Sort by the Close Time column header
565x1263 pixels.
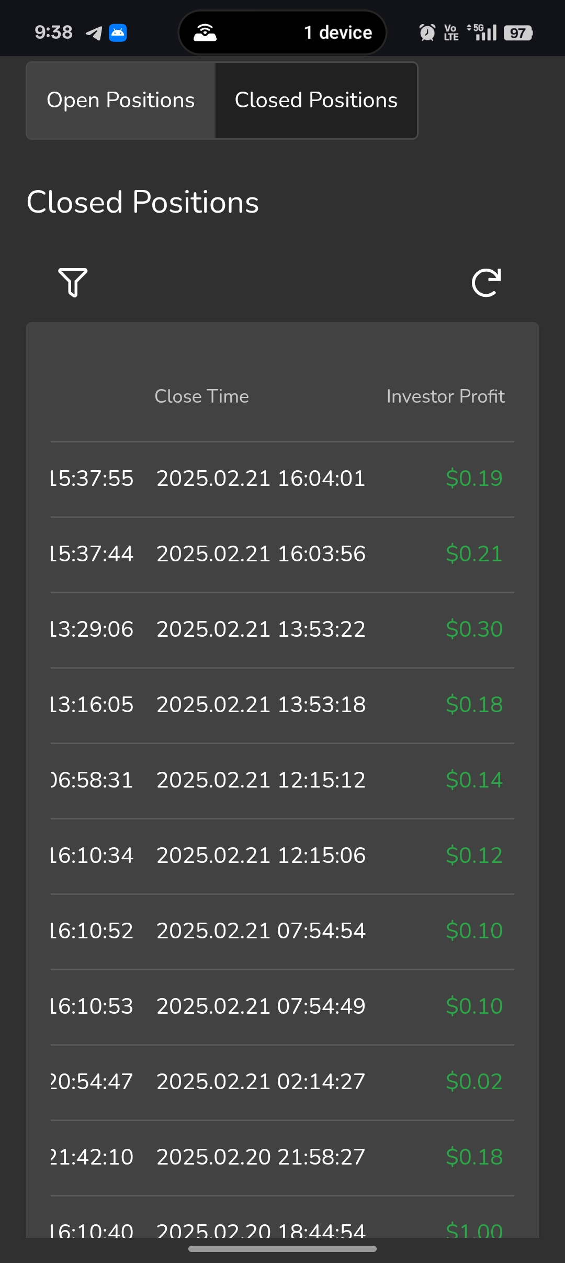pyautogui.click(x=201, y=396)
